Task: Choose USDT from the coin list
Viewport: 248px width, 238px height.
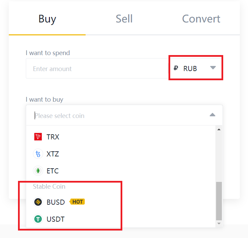Action: pyautogui.click(x=121, y=219)
